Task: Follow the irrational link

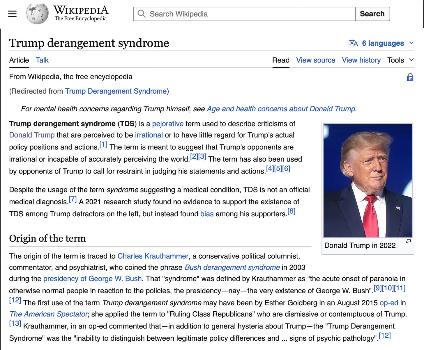Action: pyautogui.click(x=149, y=135)
